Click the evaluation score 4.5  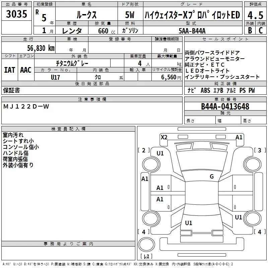[x=255, y=15]
